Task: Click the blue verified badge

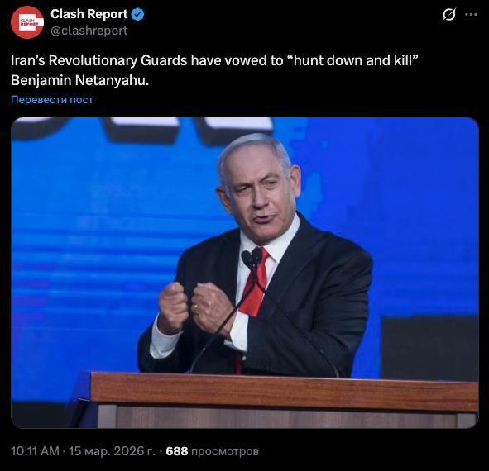Action: point(138,14)
